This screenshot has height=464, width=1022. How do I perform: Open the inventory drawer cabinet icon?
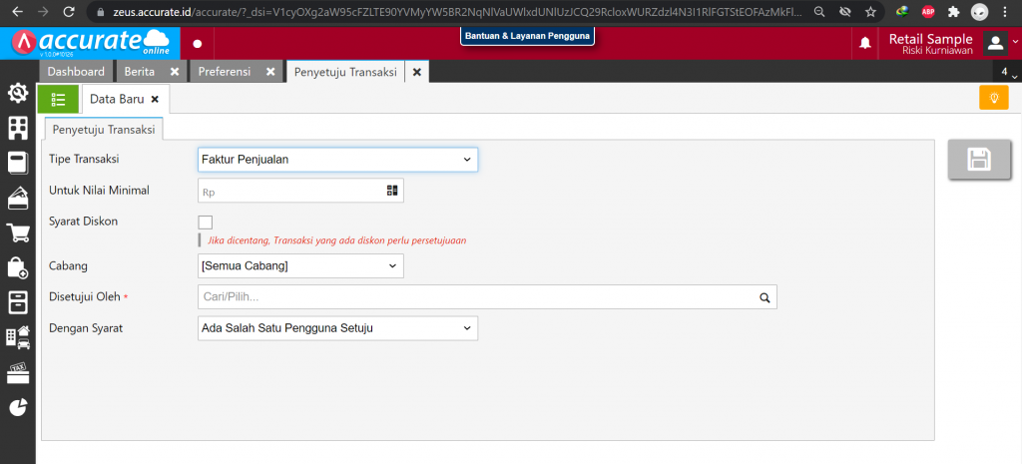18,301
